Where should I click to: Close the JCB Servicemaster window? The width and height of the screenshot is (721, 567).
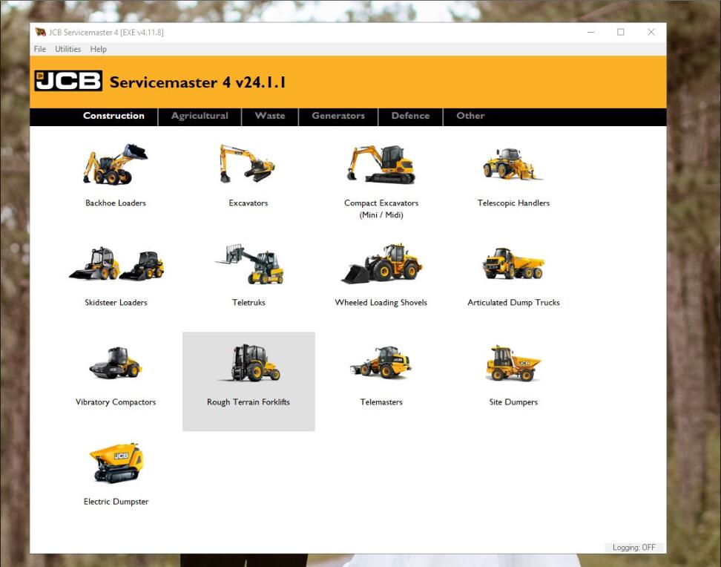(x=651, y=32)
